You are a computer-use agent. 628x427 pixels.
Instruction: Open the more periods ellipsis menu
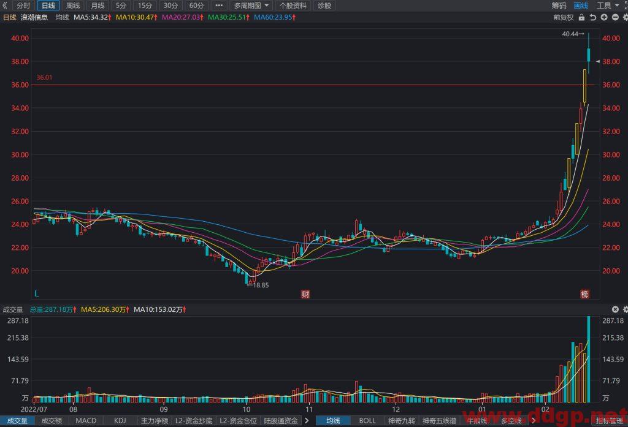point(219,6)
